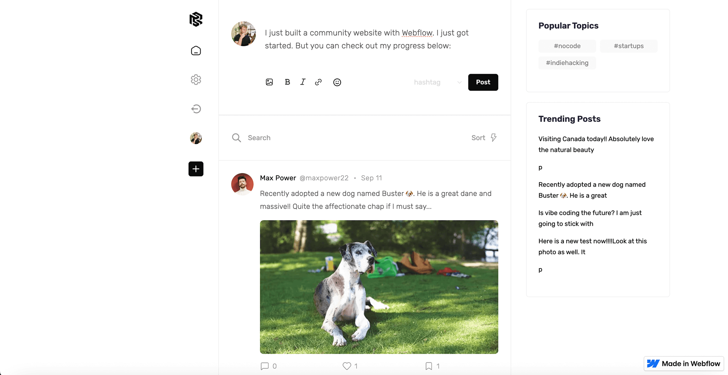This screenshot has height=375, width=728.
Task: Open Max Power profile name
Action: pyautogui.click(x=278, y=178)
